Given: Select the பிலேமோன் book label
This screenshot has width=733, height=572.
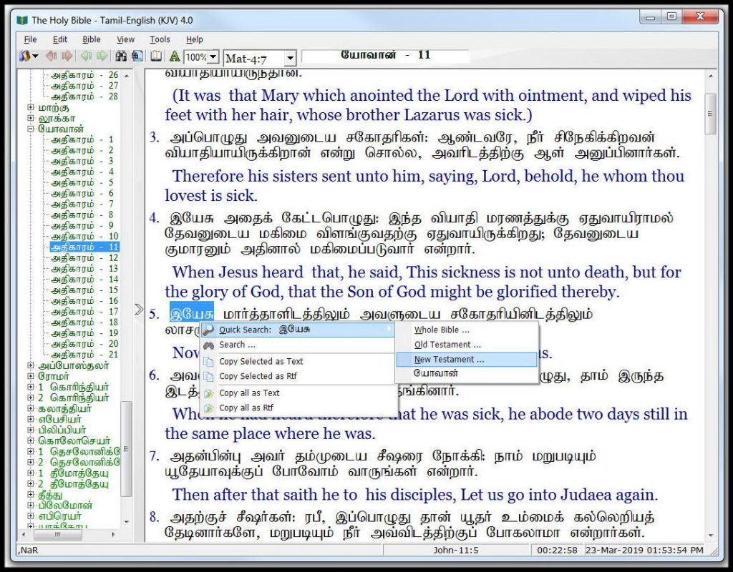Looking at the screenshot, I should point(65,506).
